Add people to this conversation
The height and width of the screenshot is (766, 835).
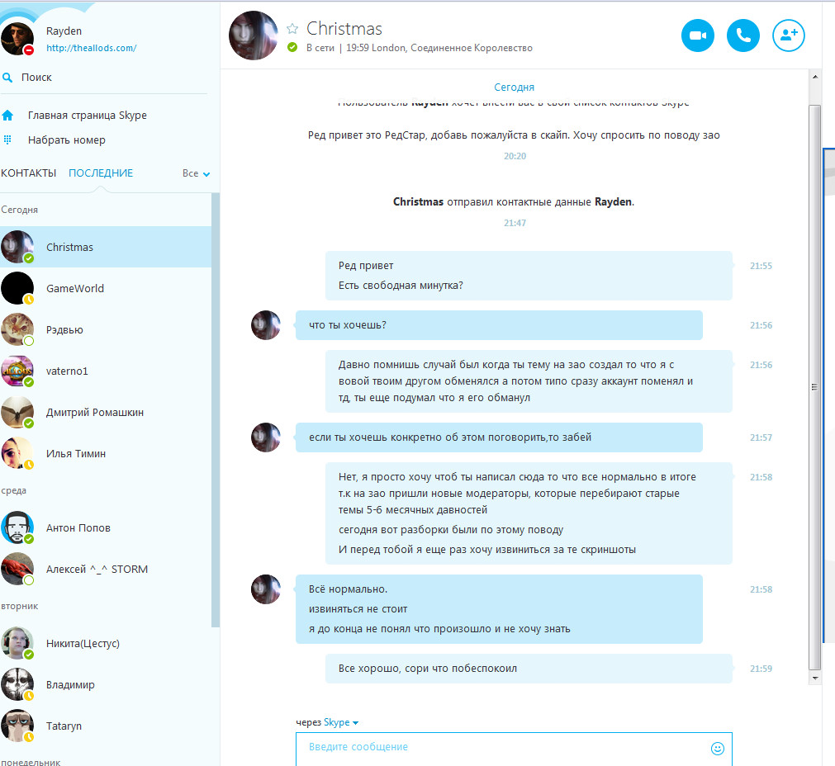pyautogui.click(x=788, y=35)
